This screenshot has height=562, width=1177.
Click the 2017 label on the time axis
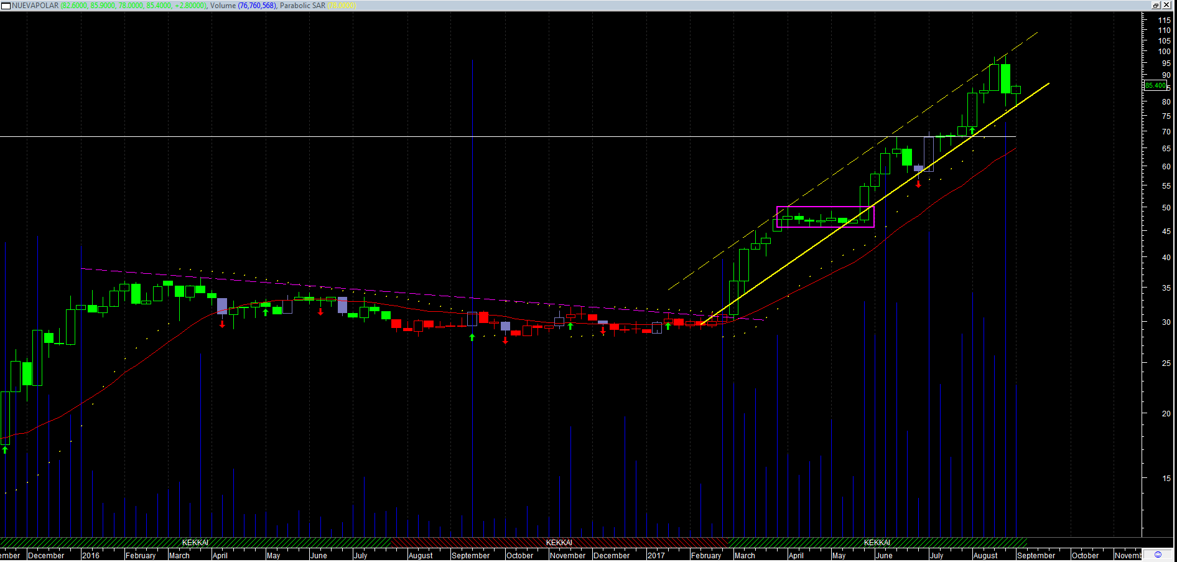[x=656, y=555]
